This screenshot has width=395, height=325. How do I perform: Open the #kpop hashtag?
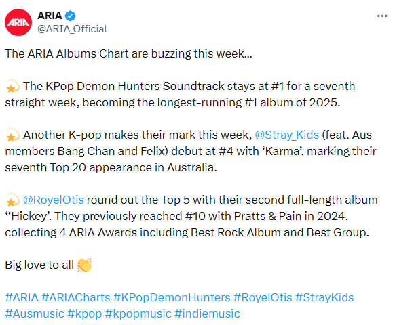[x=85, y=314]
